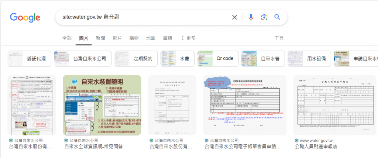Clear the search box with the X icon
378x158 pixels.
click(x=234, y=17)
